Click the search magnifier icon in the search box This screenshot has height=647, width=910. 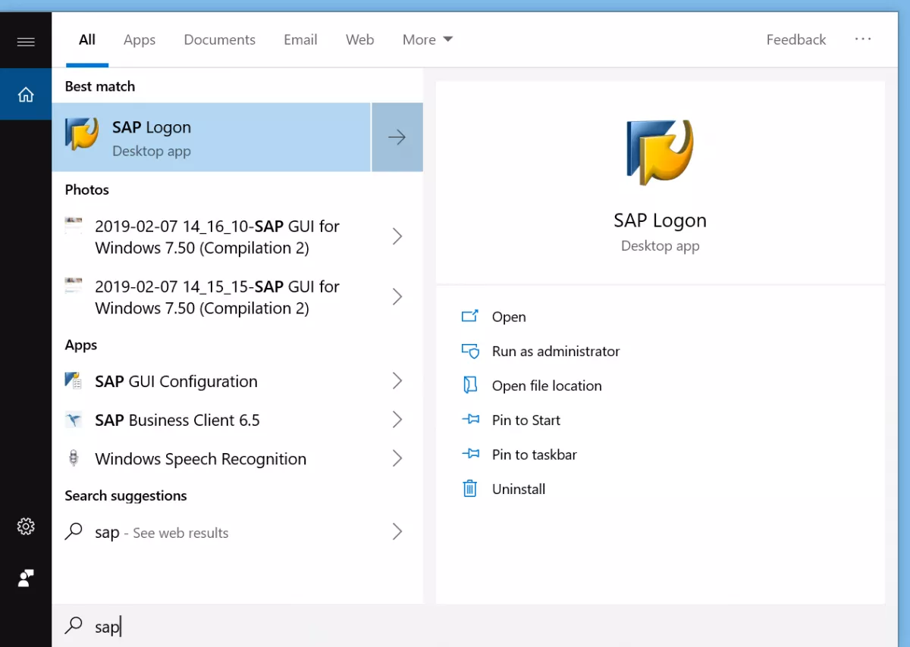tap(74, 626)
